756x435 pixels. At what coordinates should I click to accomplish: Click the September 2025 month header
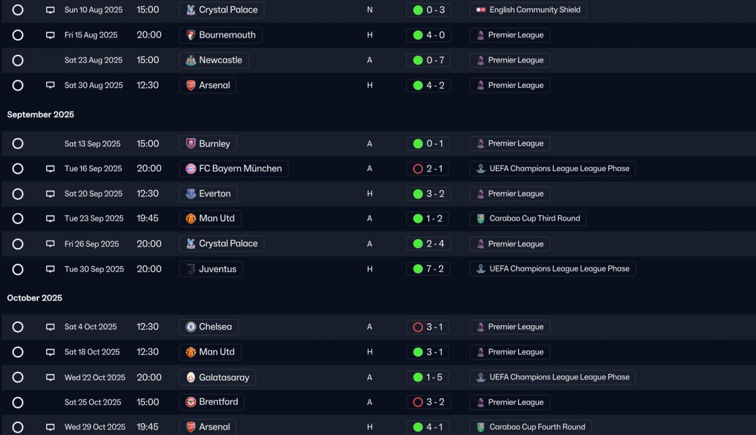tap(41, 115)
